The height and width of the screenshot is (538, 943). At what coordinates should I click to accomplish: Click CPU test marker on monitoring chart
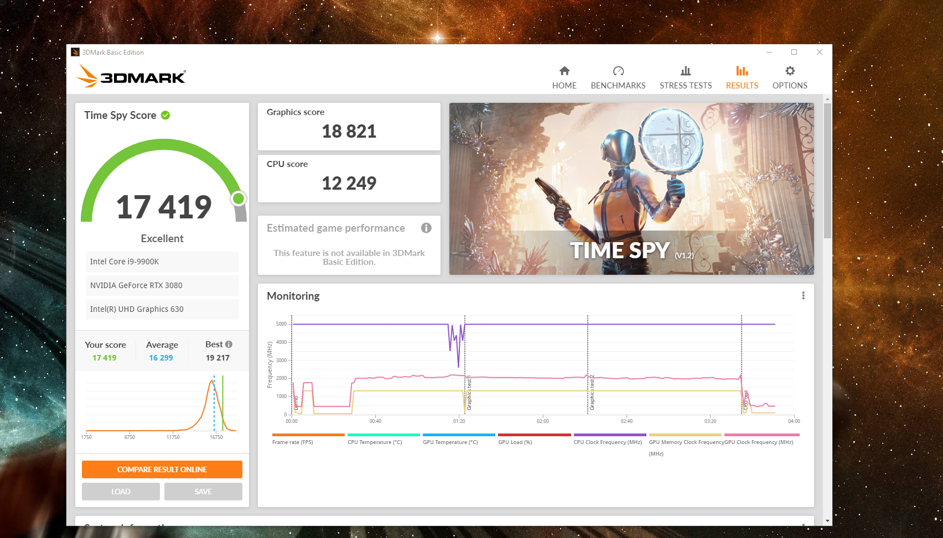point(745,399)
